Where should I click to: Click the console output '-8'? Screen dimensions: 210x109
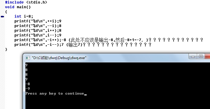click(28, 84)
